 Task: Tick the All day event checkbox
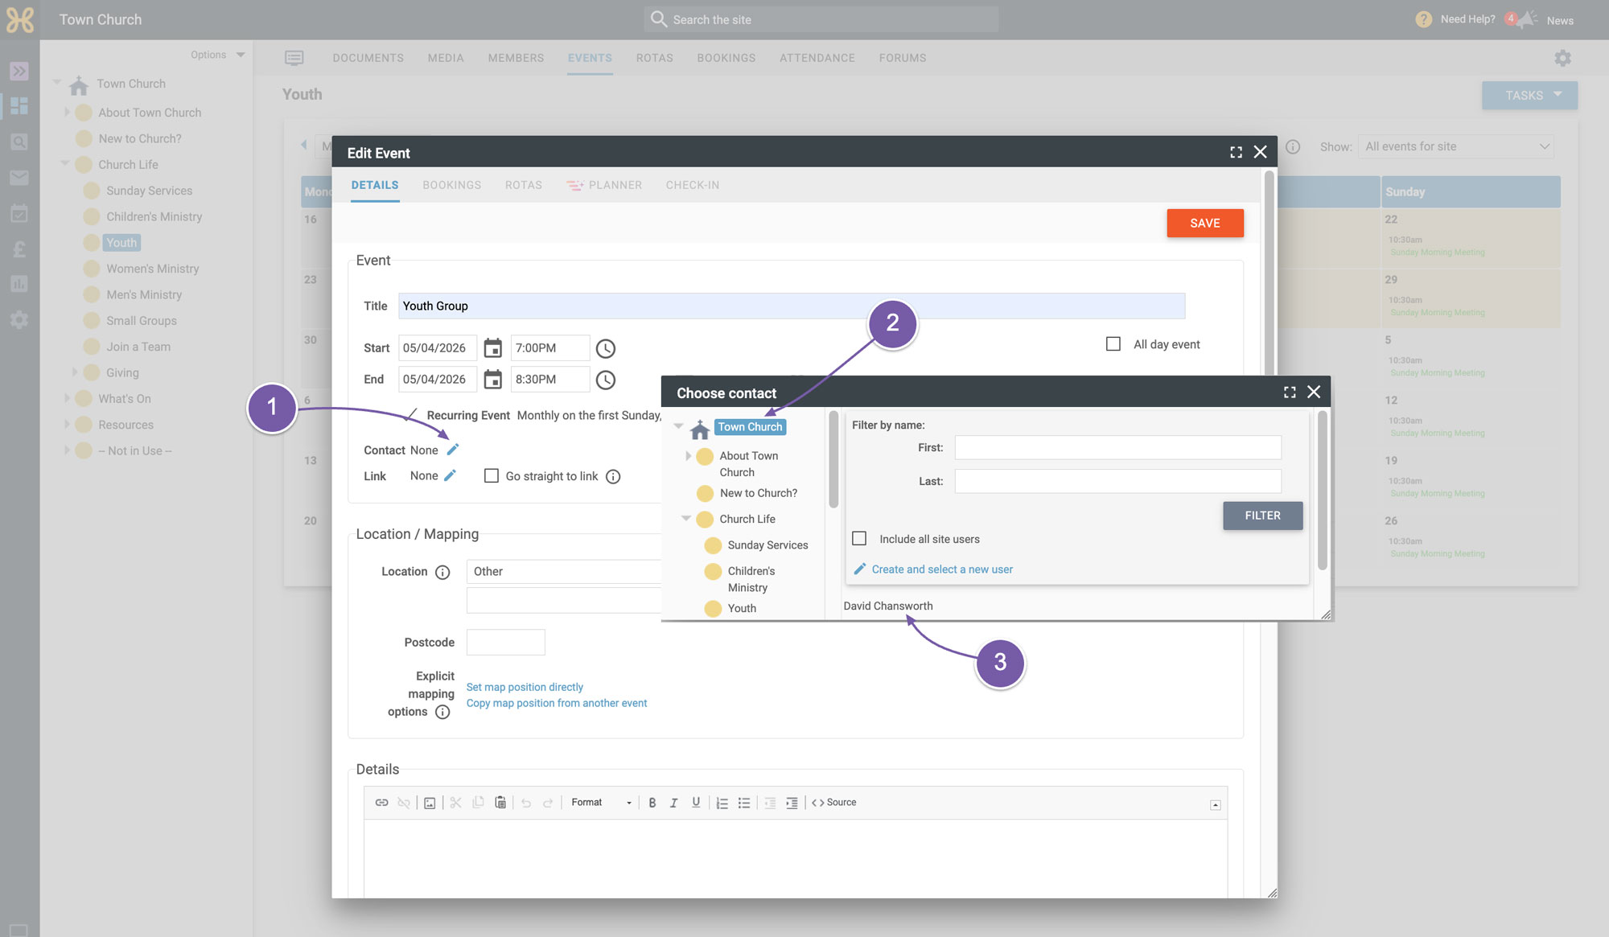1113,344
